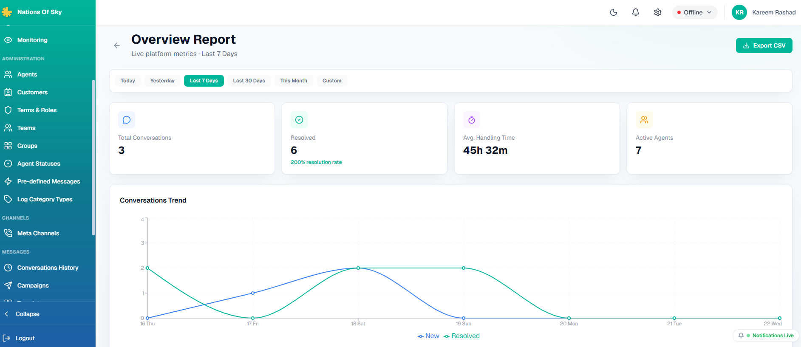Click the Active Agents people icon

pyautogui.click(x=644, y=120)
